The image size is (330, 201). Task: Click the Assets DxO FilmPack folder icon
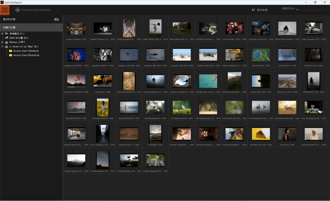(11, 51)
